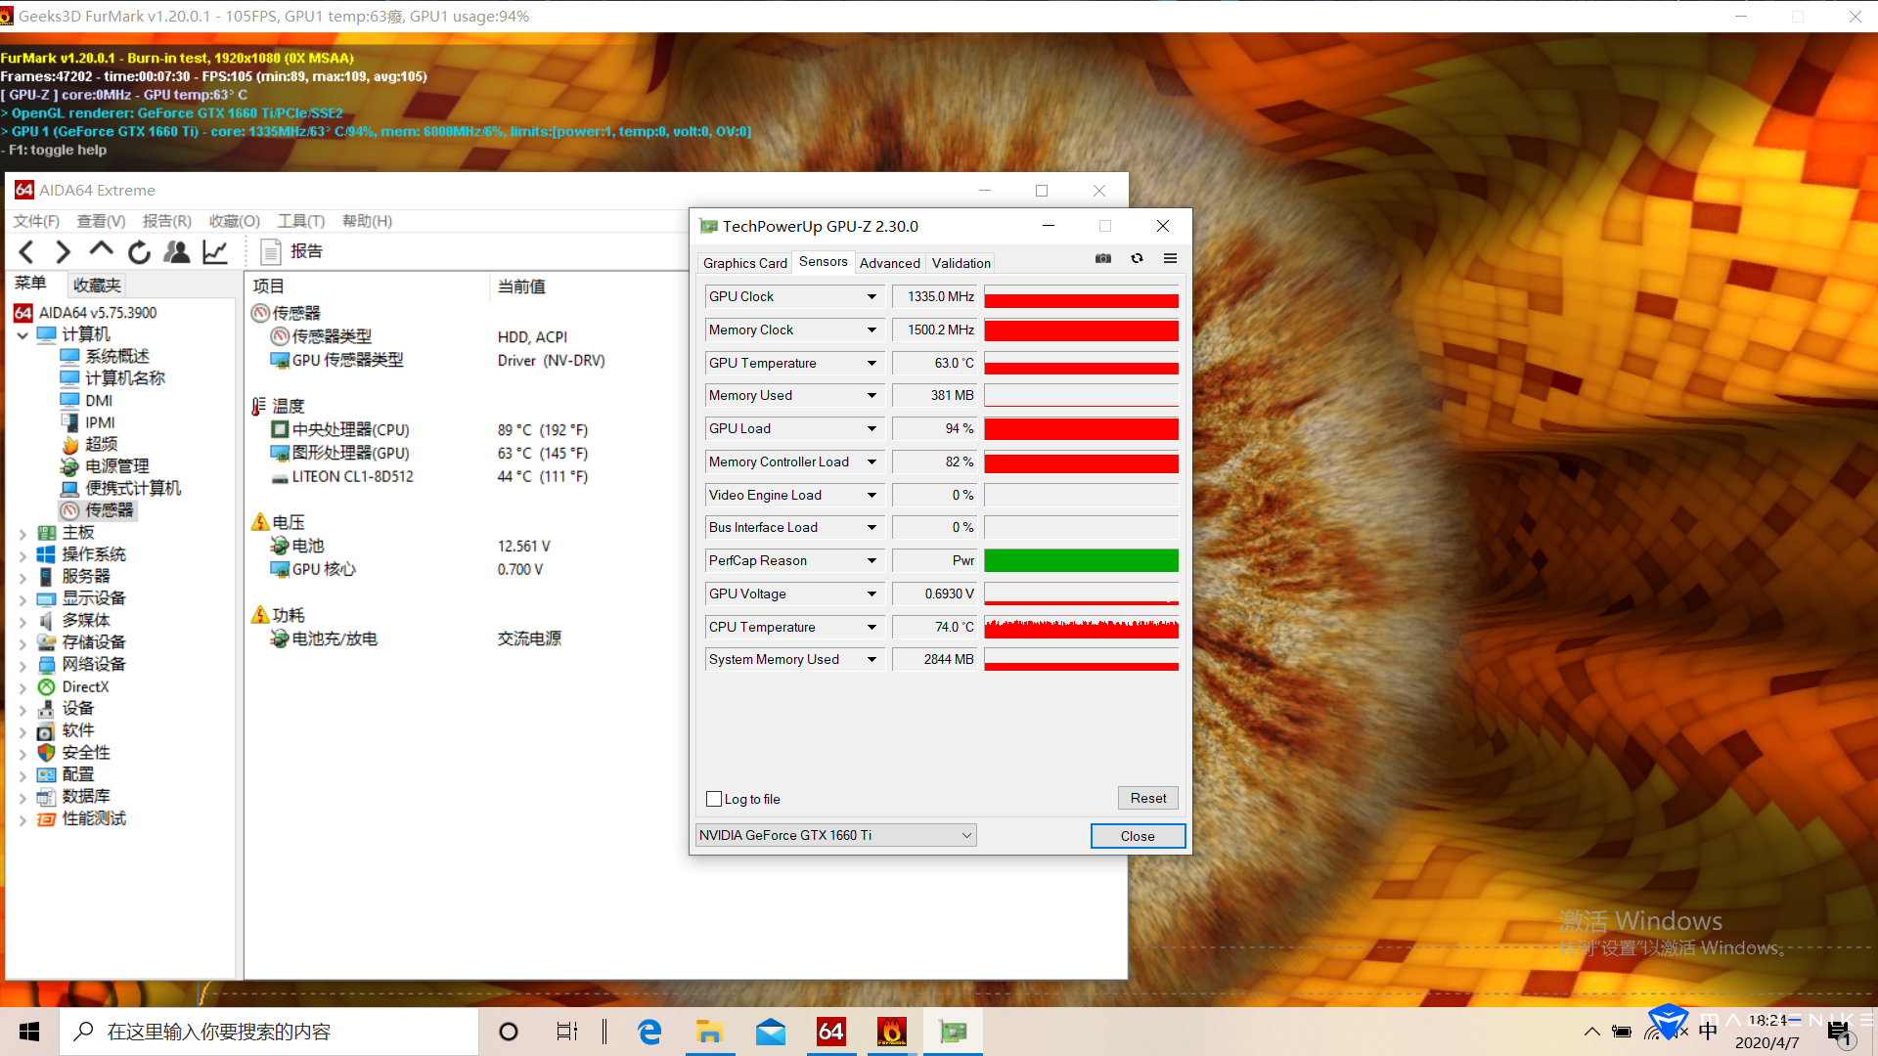Select DMI tree item
The image size is (1878, 1056).
pos(86,400)
